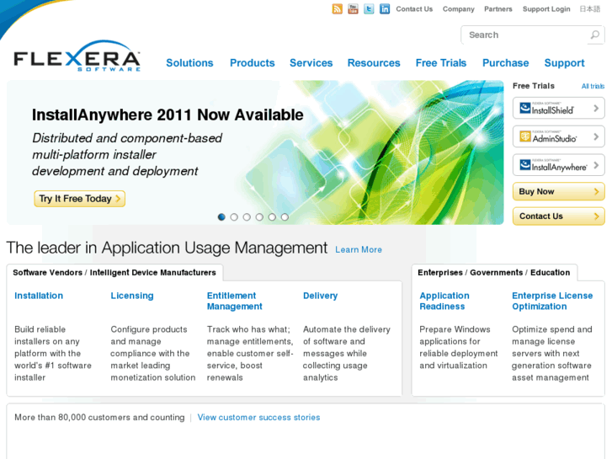Select the third carousel slide dot
The image size is (612, 459).
click(247, 216)
